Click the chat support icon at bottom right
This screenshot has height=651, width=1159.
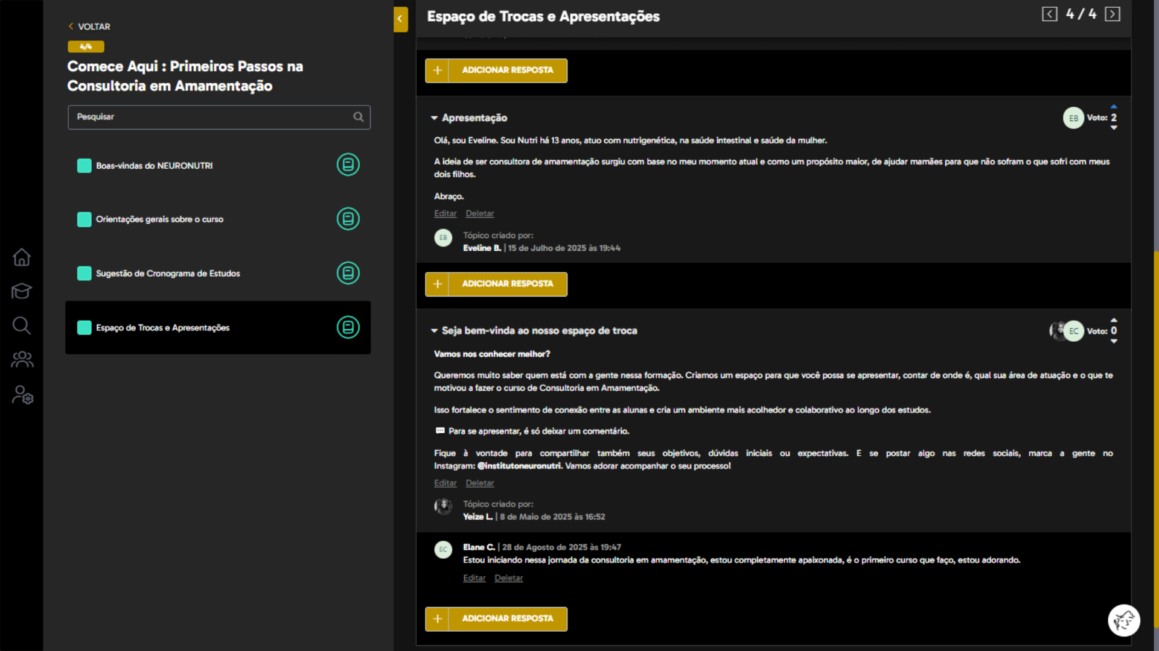[x=1123, y=620]
